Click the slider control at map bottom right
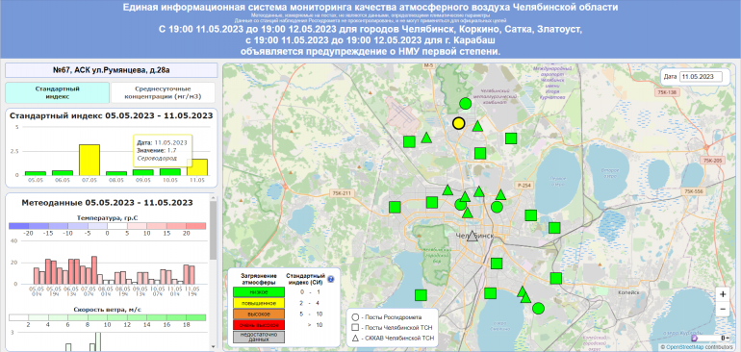The width and height of the screenshot is (741, 352). (710, 339)
